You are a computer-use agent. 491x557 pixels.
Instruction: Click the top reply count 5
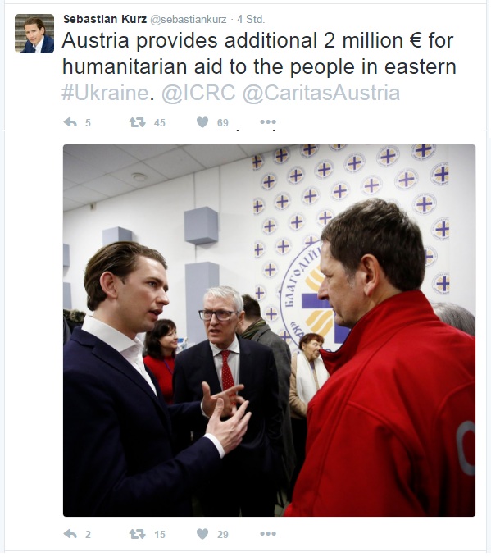[x=88, y=123]
